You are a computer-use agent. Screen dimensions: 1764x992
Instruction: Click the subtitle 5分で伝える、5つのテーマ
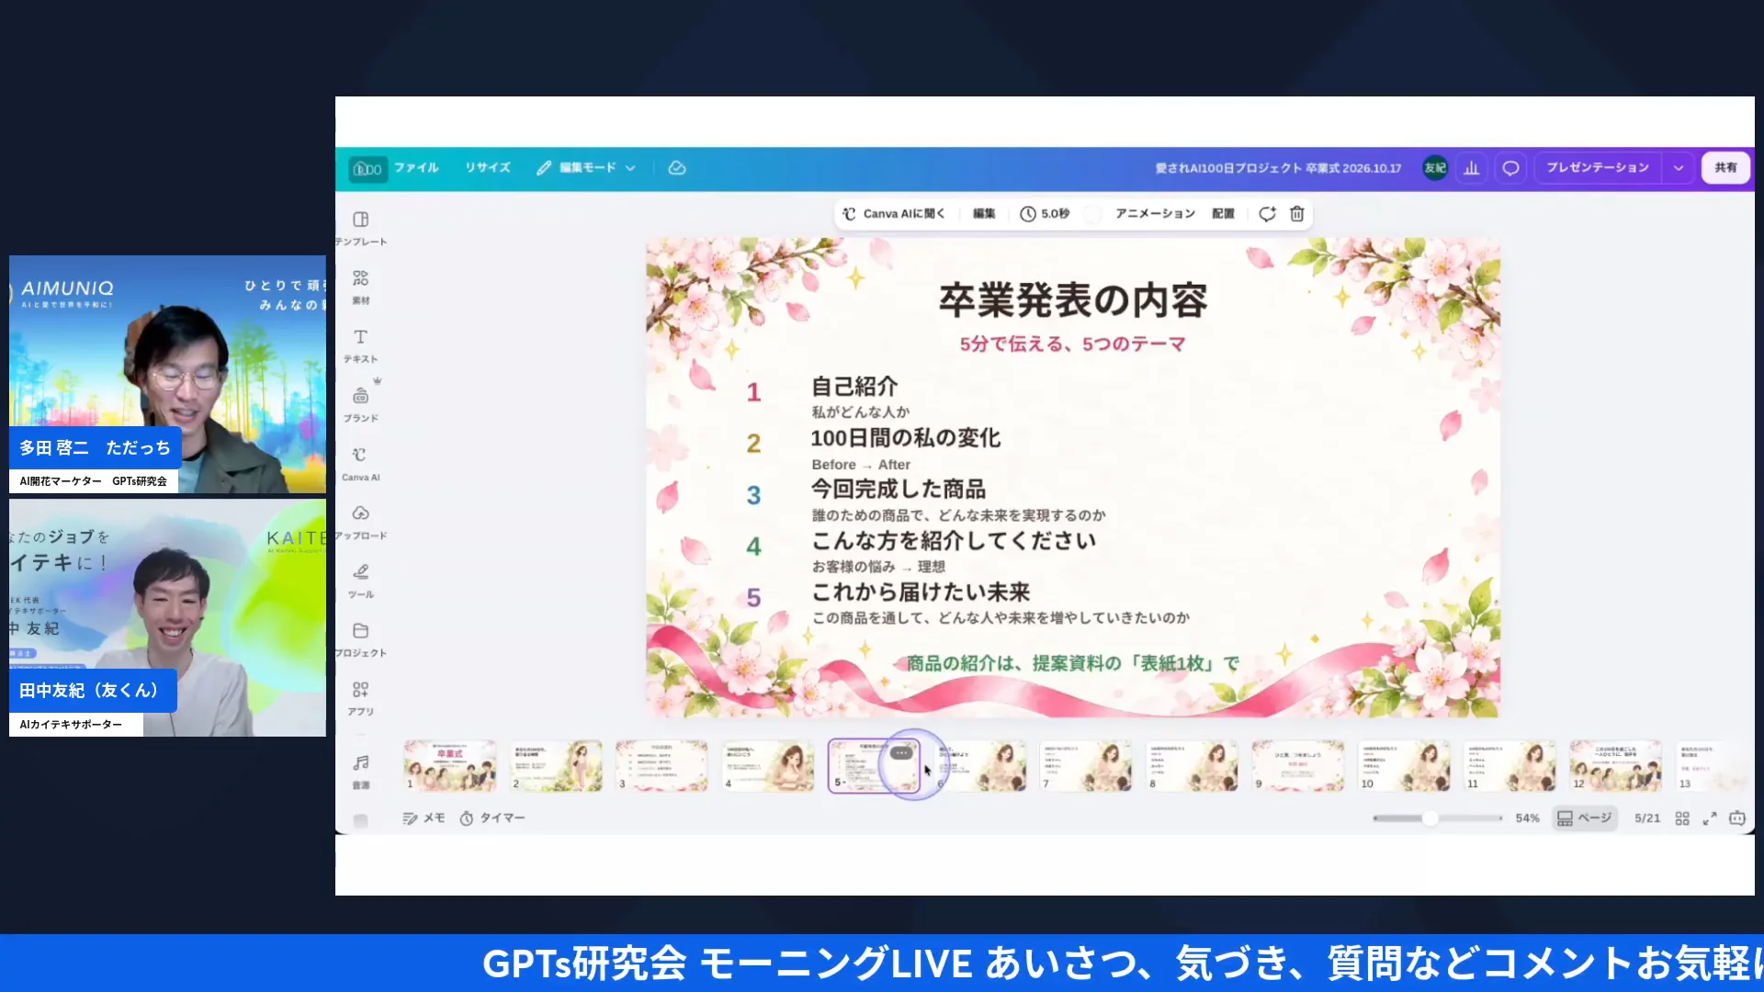pyautogui.click(x=1072, y=344)
